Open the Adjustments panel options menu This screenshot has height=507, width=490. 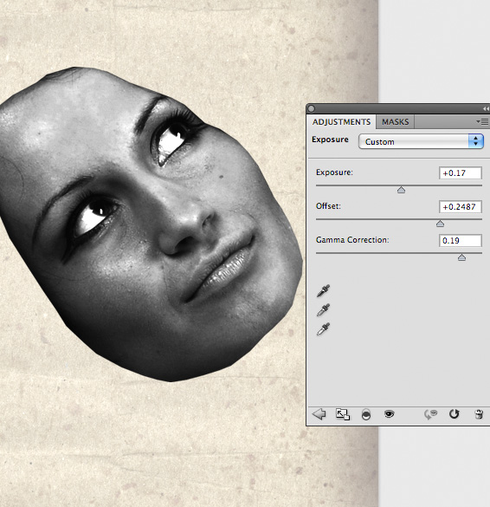[482, 121]
